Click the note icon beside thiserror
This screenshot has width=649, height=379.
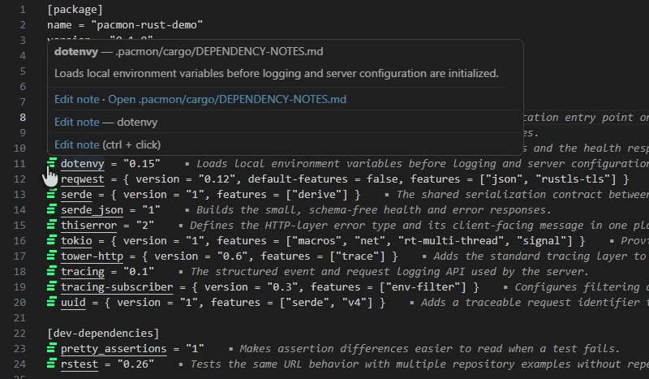(51, 225)
